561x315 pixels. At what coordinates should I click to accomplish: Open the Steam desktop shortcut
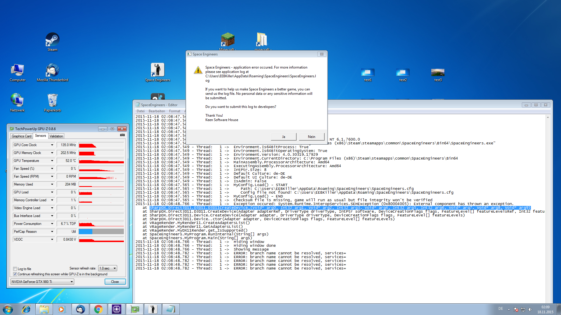[x=52, y=42]
